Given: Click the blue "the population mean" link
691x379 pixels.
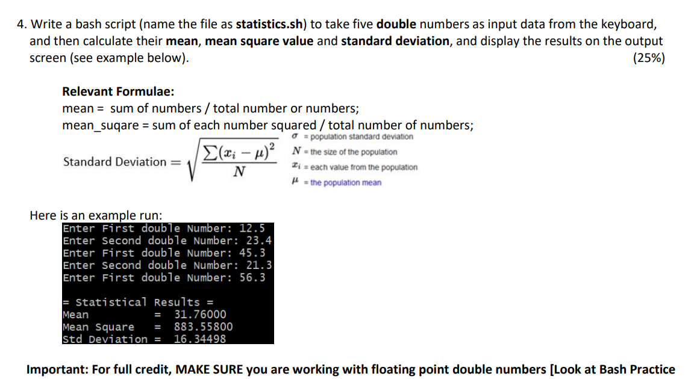Looking at the screenshot, I should pos(346,183).
